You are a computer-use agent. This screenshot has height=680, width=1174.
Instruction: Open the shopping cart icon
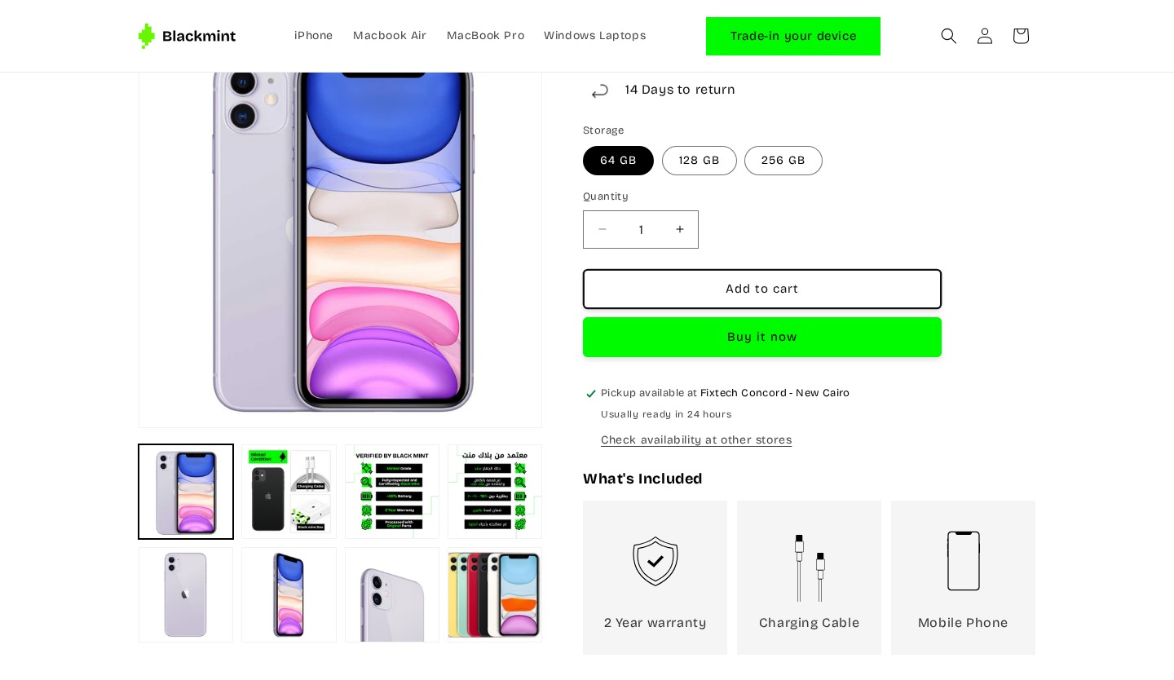pyautogui.click(x=1021, y=36)
